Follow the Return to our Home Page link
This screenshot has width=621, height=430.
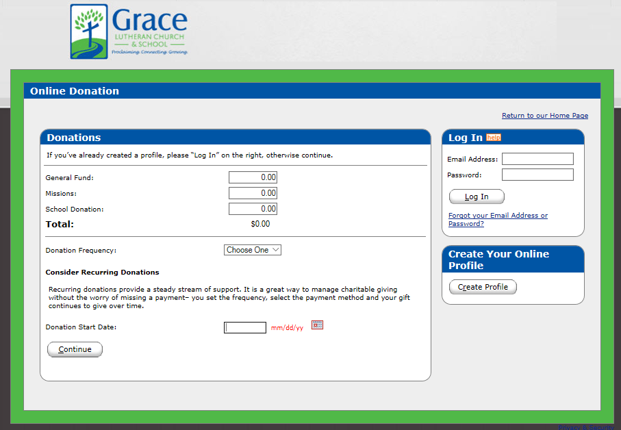[x=544, y=116]
